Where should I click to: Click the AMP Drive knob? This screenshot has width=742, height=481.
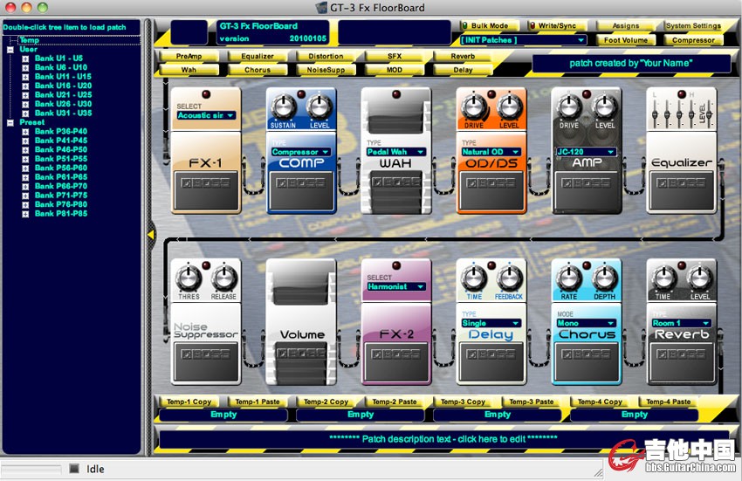(x=569, y=107)
